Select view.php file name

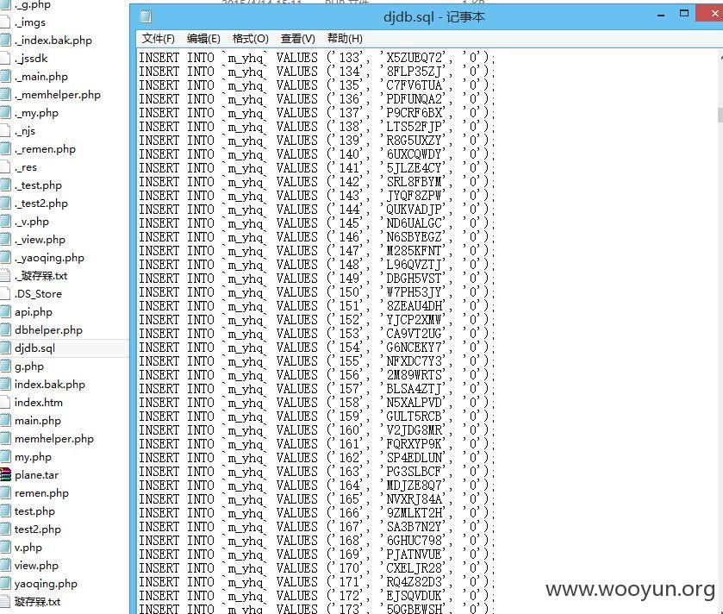coord(36,566)
